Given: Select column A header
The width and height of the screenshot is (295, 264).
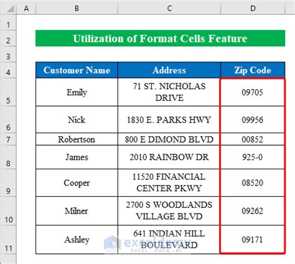Looking at the screenshot, I should coord(26,8).
